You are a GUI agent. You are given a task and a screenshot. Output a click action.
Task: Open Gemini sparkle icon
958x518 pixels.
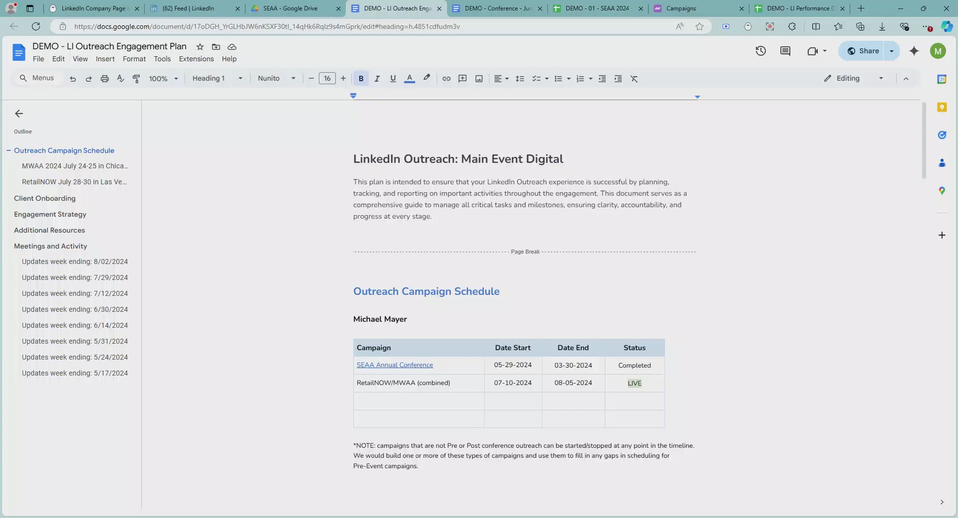pyautogui.click(x=914, y=51)
